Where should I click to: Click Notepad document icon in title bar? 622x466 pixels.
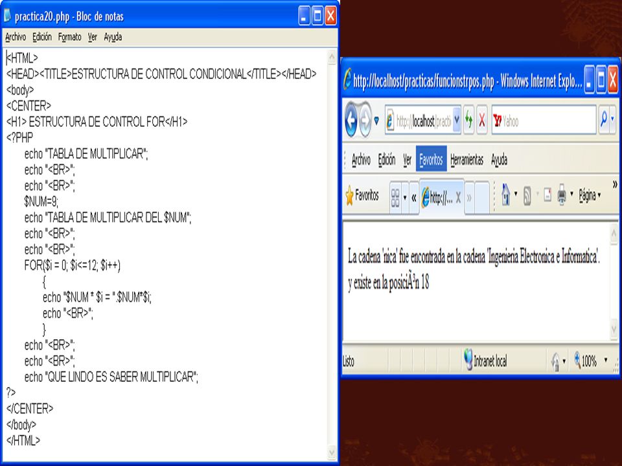coord(7,16)
